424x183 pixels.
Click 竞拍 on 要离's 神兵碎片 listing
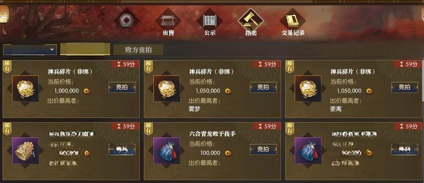(404, 87)
